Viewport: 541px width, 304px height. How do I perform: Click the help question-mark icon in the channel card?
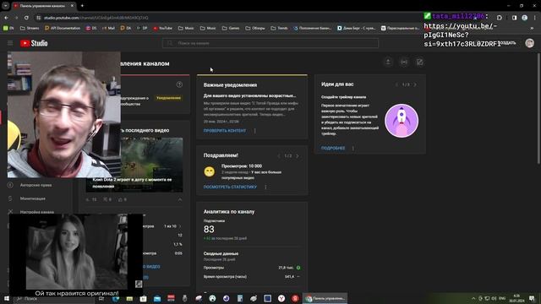pyautogui.click(x=179, y=84)
